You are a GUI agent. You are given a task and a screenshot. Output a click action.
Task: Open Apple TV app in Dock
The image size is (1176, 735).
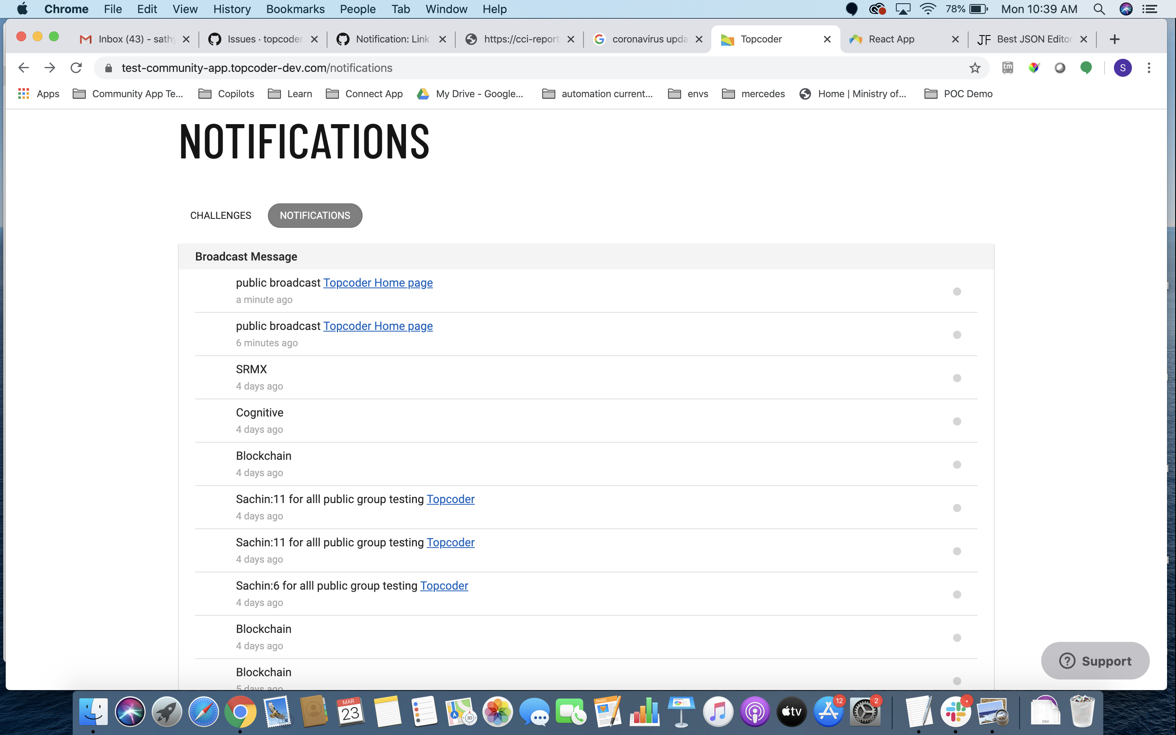[x=792, y=712]
